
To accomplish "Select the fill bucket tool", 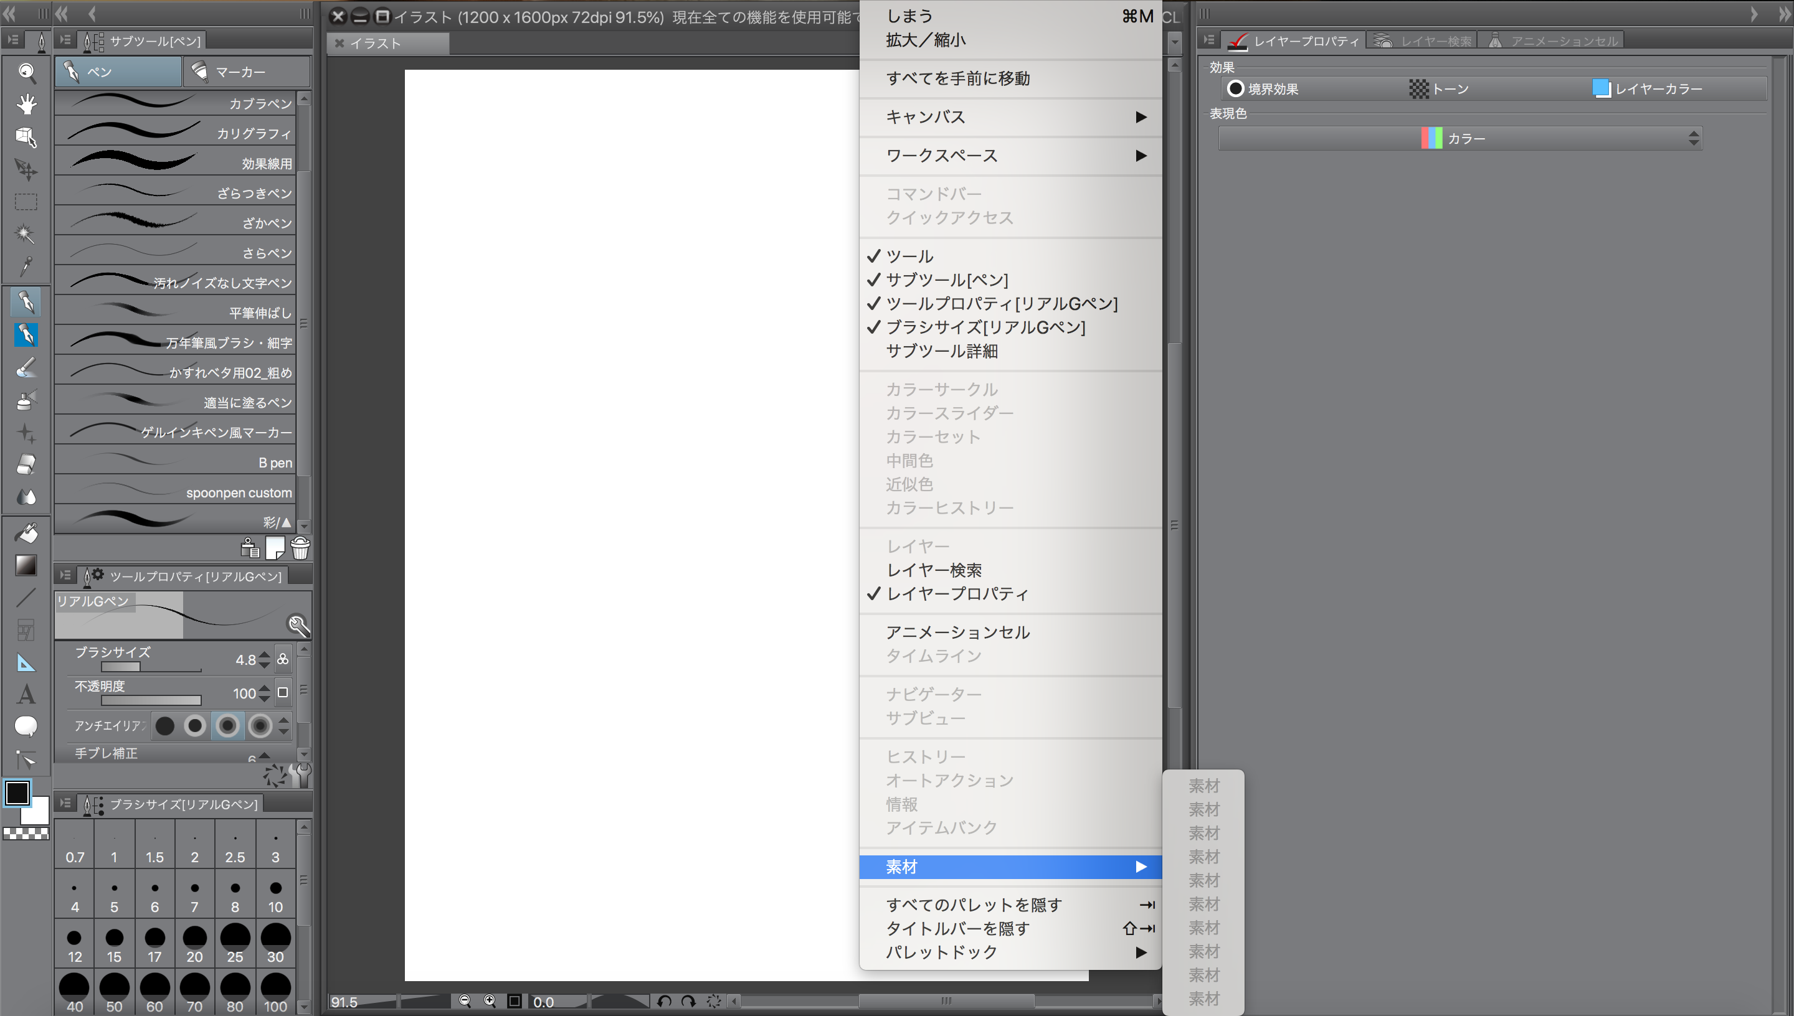I will point(27,534).
